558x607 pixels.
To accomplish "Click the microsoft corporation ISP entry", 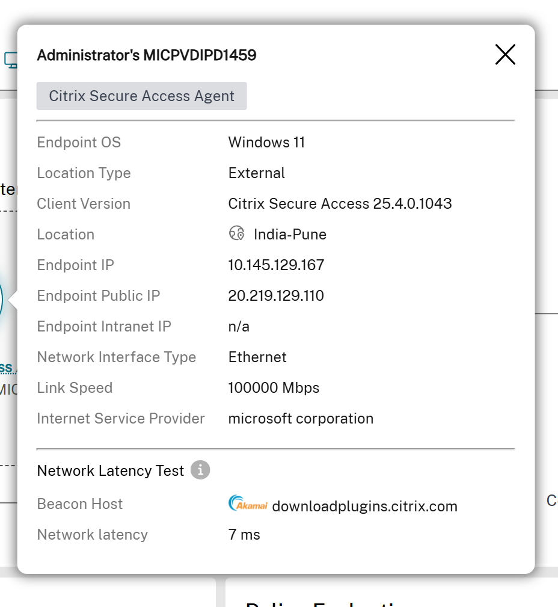I will pyautogui.click(x=301, y=418).
